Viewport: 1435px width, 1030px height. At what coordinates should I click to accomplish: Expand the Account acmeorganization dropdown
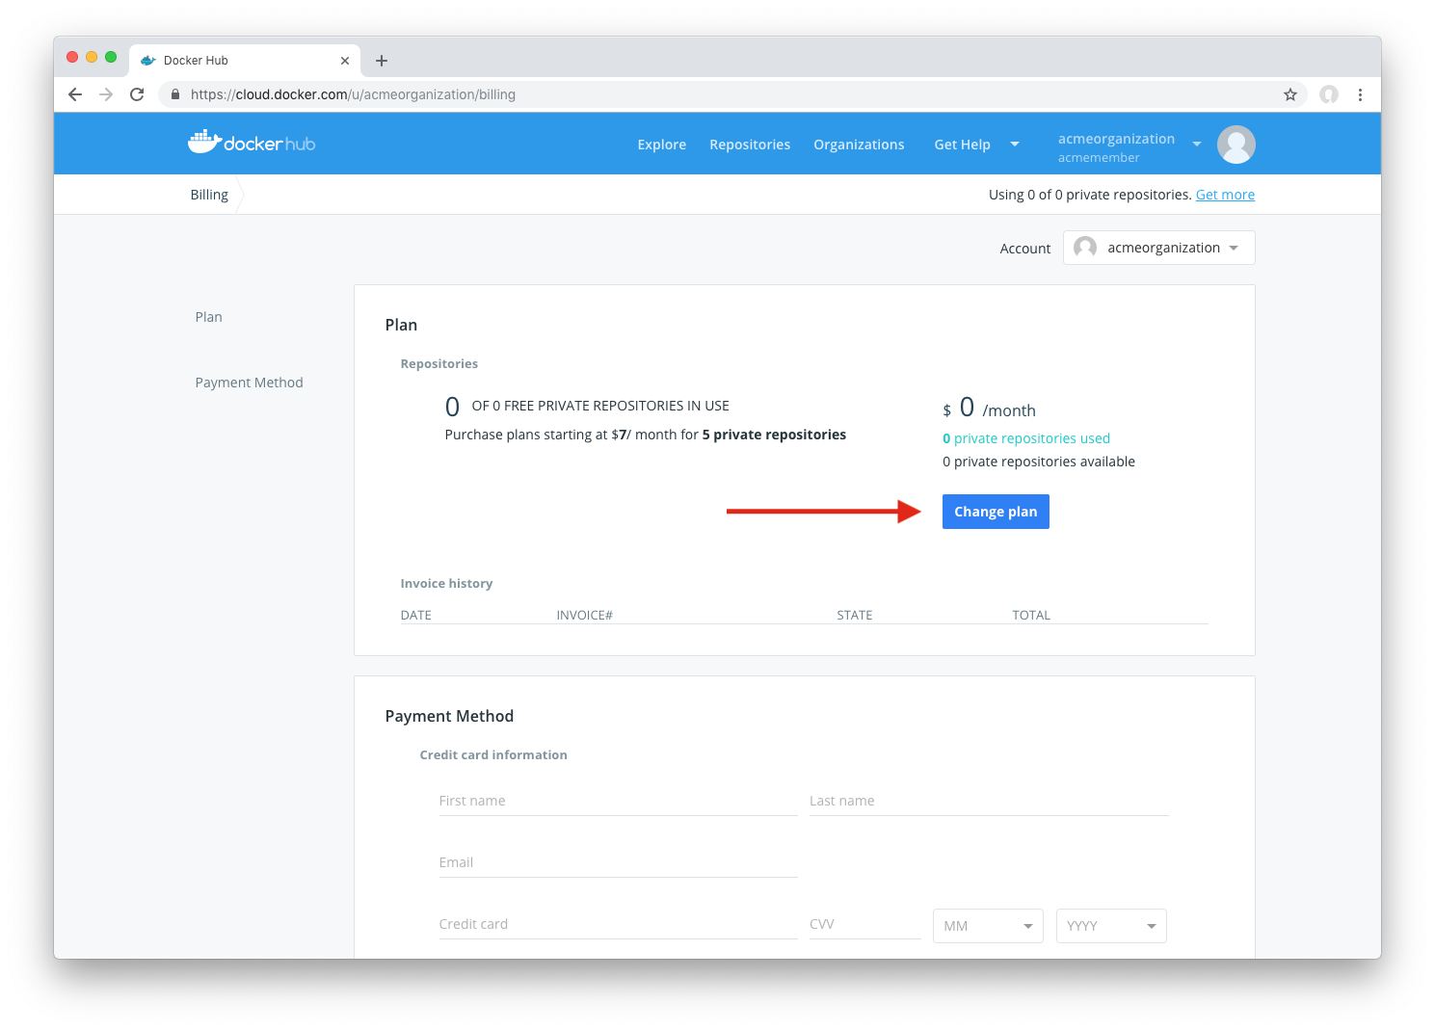pos(1158,248)
